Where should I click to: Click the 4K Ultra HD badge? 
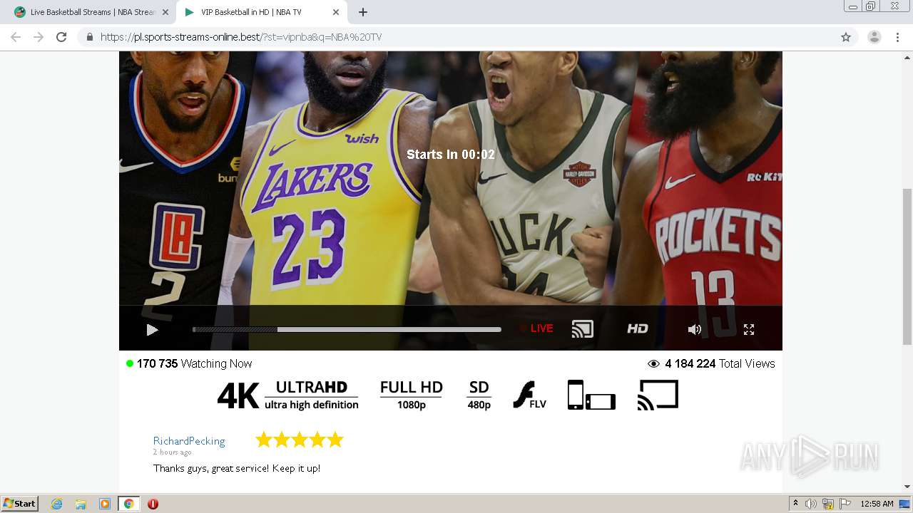point(288,395)
